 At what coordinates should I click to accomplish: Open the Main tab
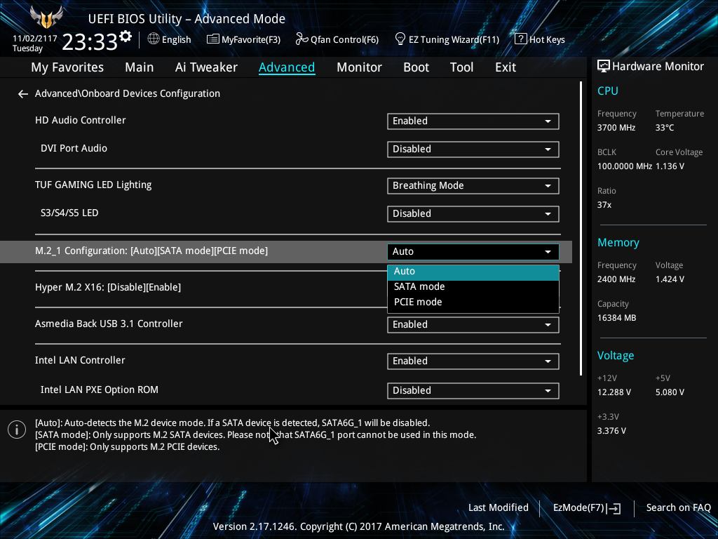tap(140, 67)
